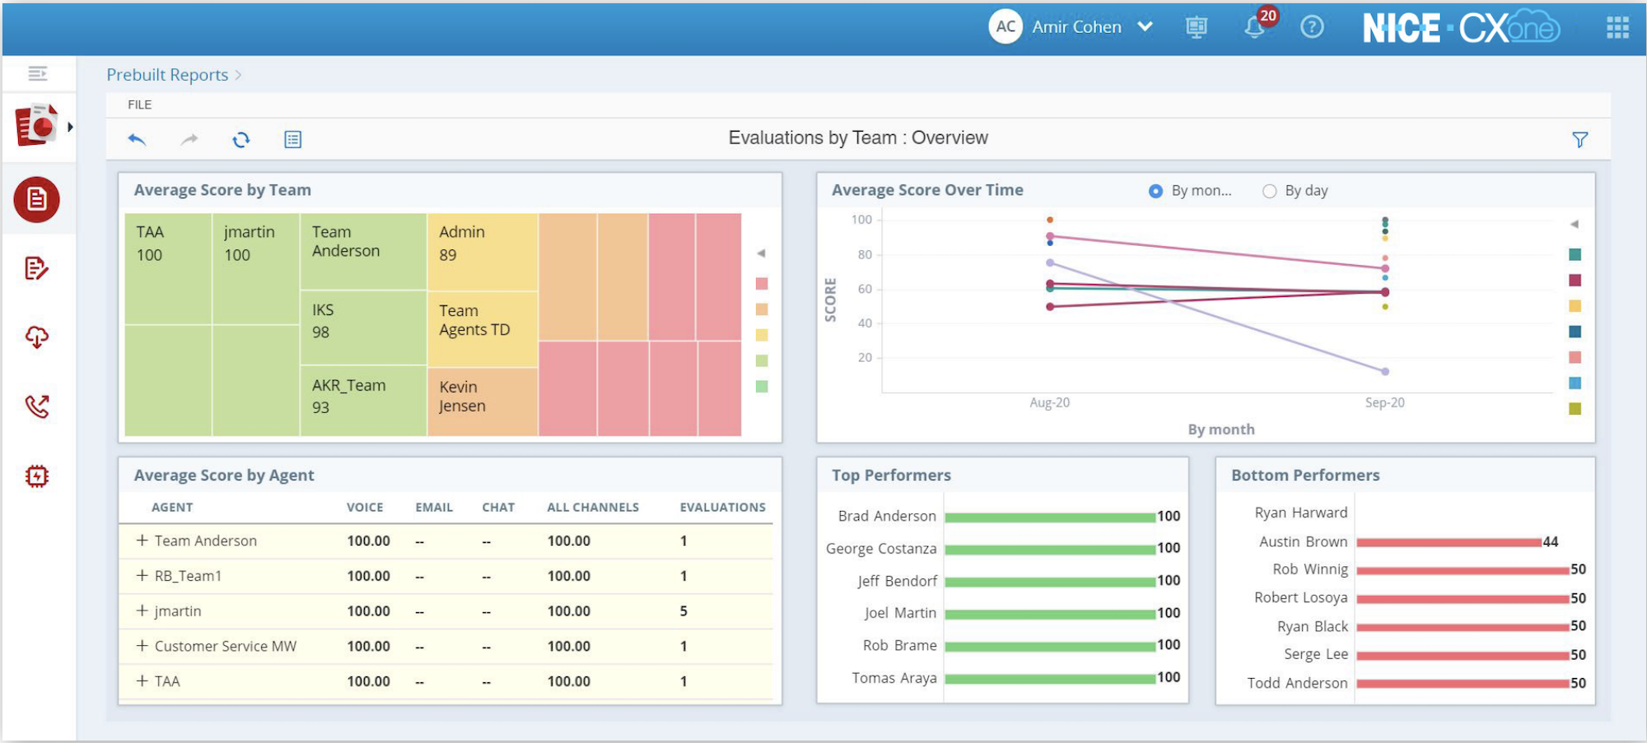Open the application launcher grid icon
Viewport: 1647px width, 743px height.
point(1617,27)
